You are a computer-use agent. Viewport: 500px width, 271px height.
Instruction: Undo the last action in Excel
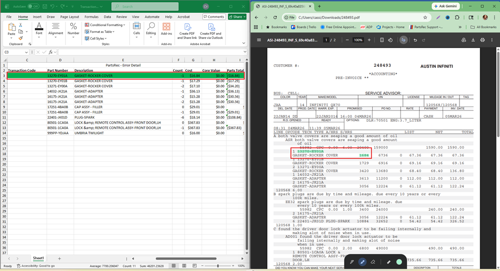point(52,6)
